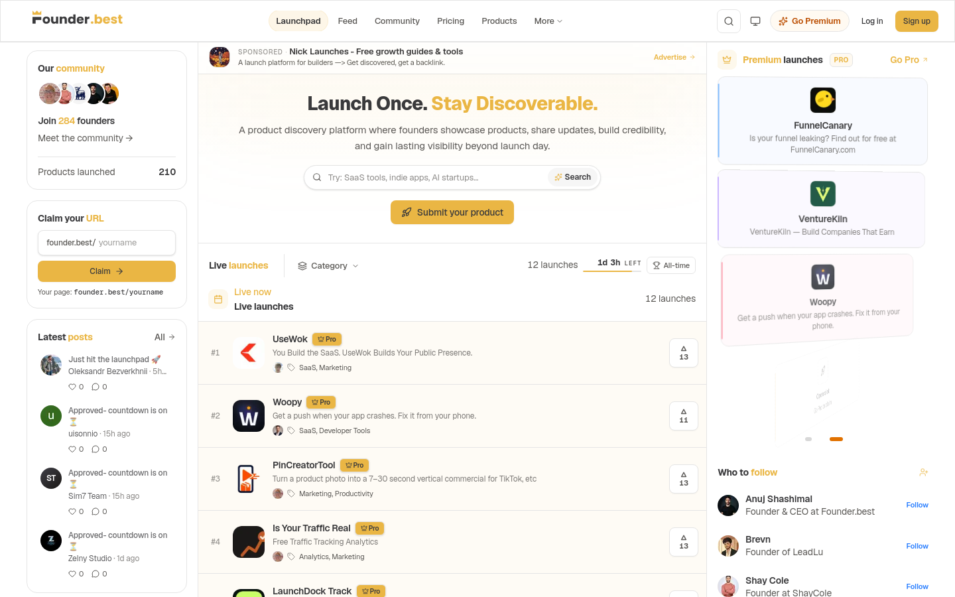Select the Launchpad nav tab
This screenshot has height=597, width=955.
[298, 21]
